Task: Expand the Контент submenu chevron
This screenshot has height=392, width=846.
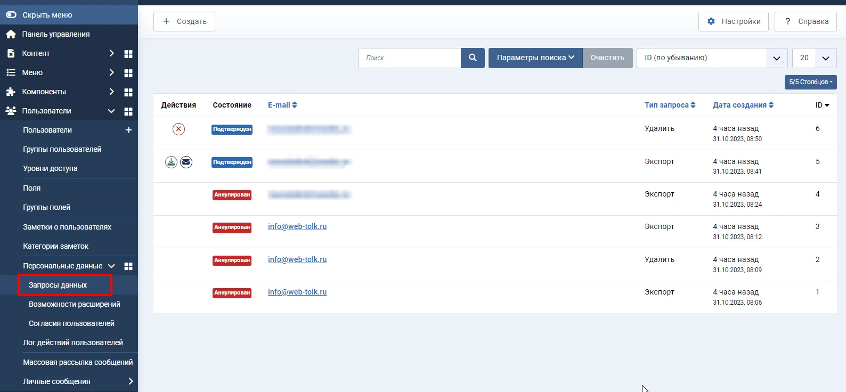Action: click(111, 53)
